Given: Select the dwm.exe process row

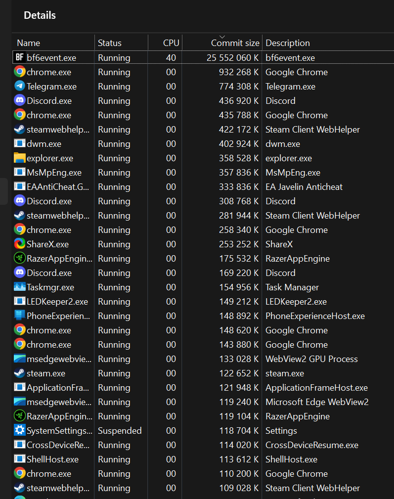Looking at the screenshot, I should tap(203, 143).
